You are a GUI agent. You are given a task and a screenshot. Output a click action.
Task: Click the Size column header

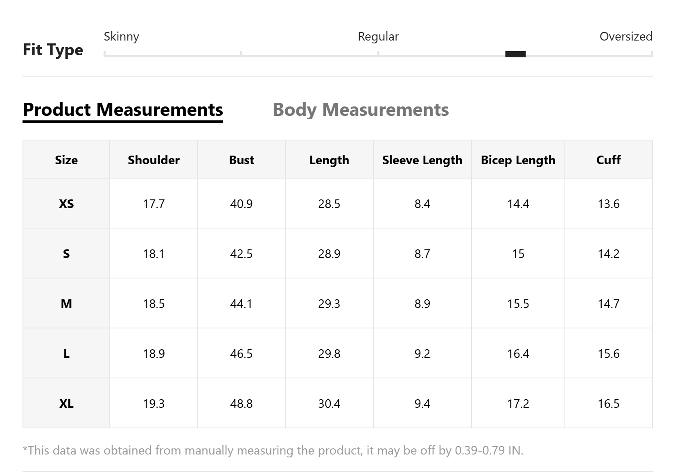click(66, 160)
